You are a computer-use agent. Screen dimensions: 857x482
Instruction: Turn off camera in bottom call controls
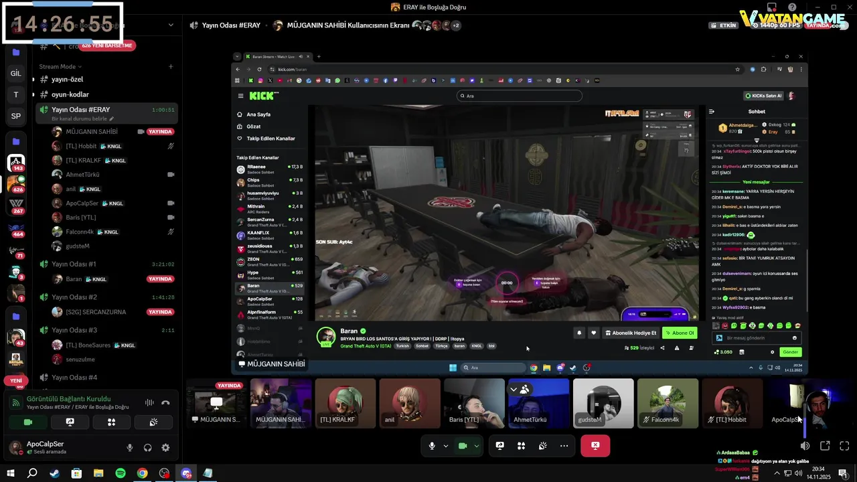coord(463,446)
